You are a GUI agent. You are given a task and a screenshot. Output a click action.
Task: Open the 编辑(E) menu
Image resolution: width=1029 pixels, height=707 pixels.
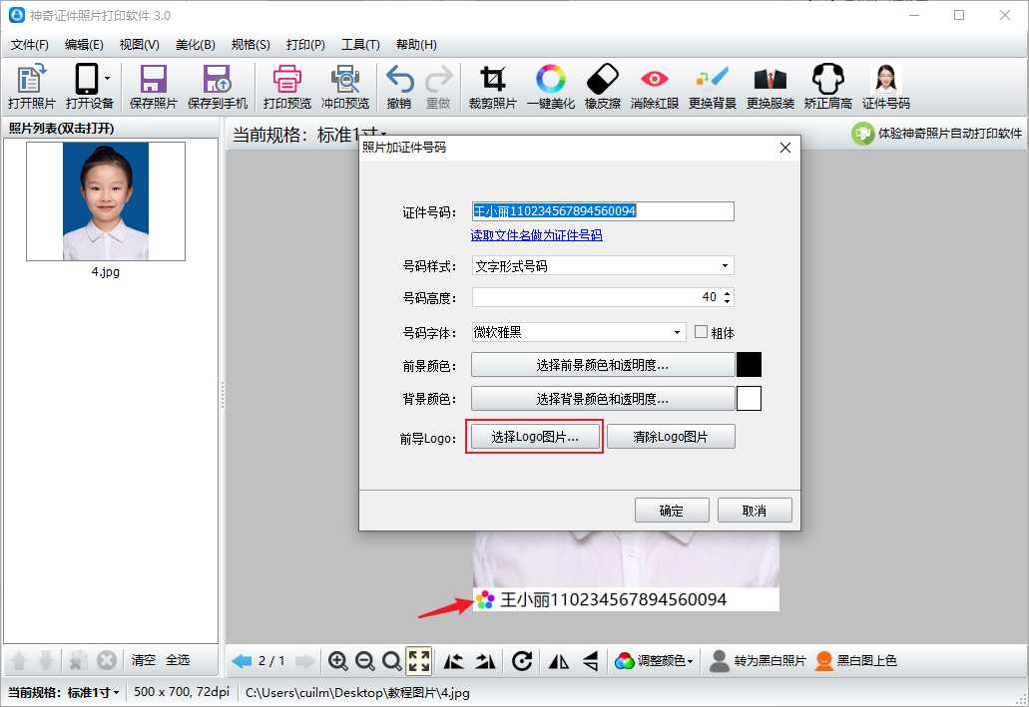[x=84, y=45]
